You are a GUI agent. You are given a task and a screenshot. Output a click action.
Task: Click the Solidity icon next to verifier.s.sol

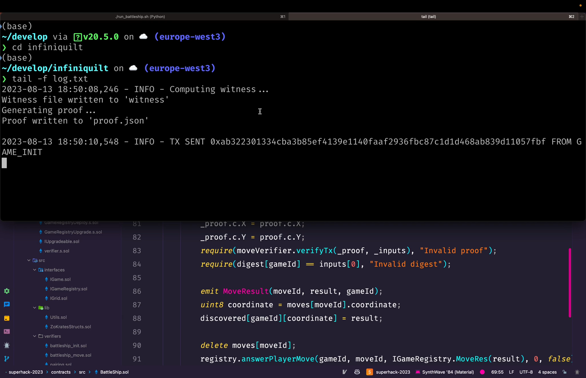41,251
